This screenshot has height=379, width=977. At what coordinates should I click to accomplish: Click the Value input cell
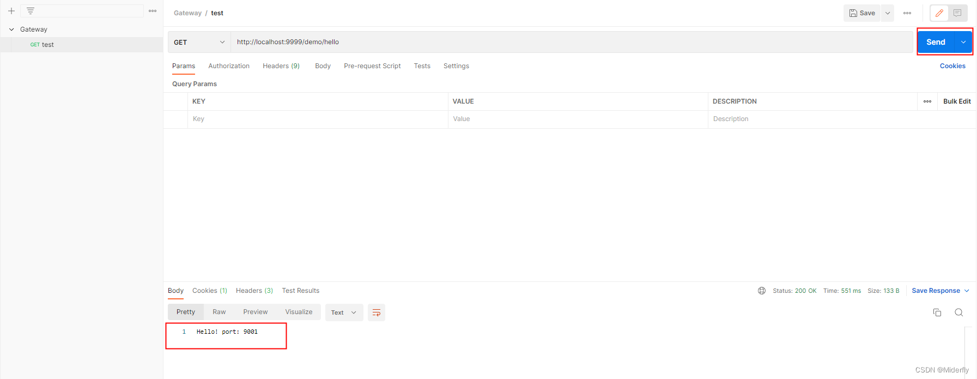(578, 119)
